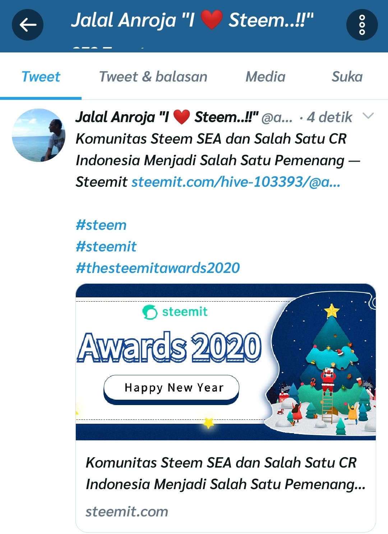Image resolution: width=388 pixels, height=534 pixels.
Task: Open Jalal Anroja's profile avatar
Action: pyautogui.click(x=38, y=135)
